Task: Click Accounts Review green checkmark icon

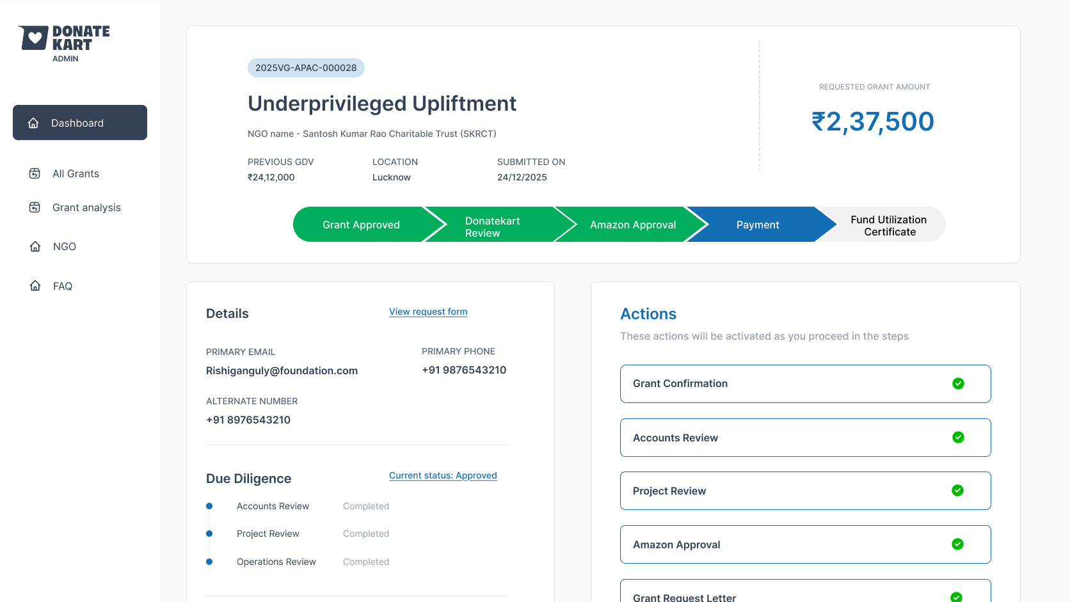Action: [958, 437]
